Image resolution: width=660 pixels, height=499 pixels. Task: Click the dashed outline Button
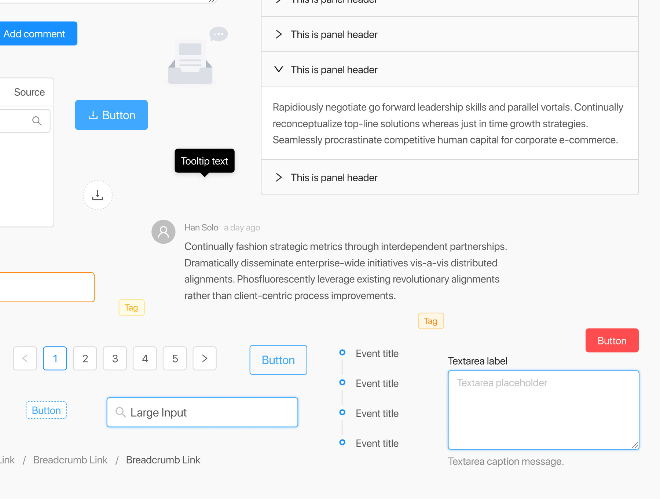pyautogui.click(x=46, y=410)
